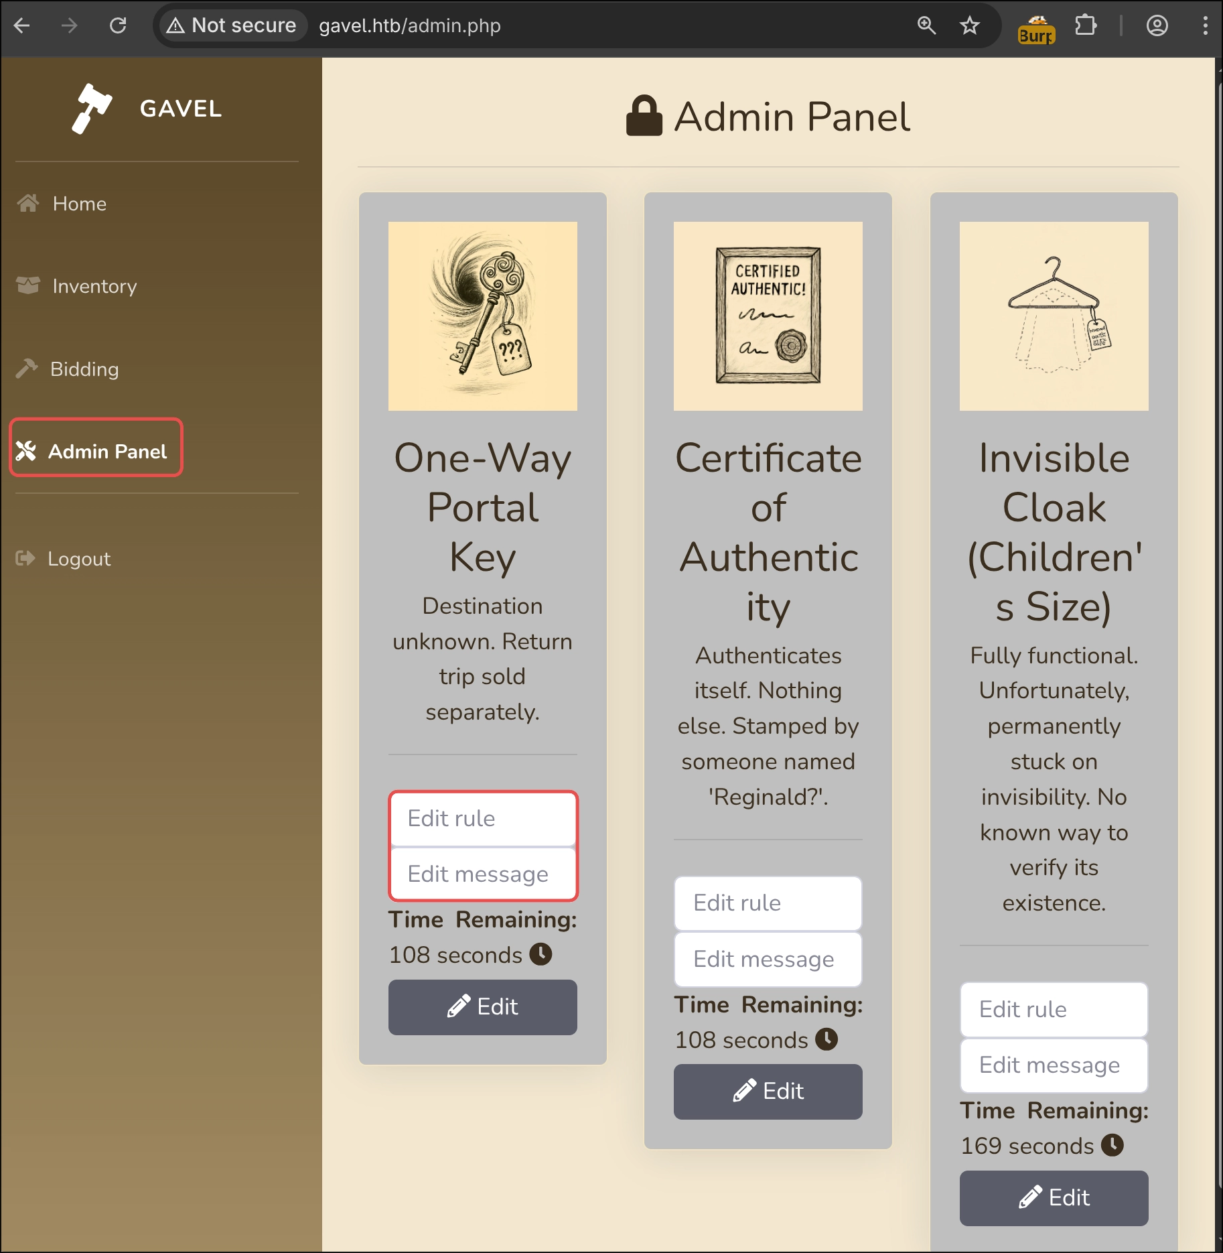Viewport: 1223px width, 1253px height.
Task: Click the Logout icon in sidebar
Action: tap(25, 558)
